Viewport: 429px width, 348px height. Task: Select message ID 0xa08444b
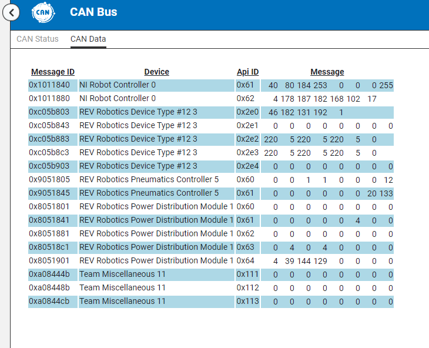click(x=49, y=275)
